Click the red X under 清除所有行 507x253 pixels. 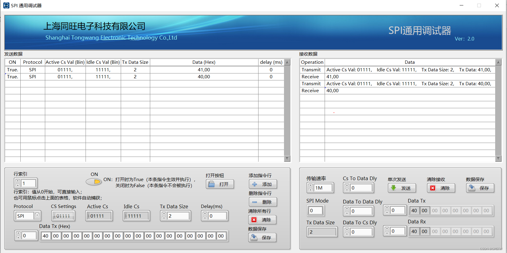tap(254, 220)
